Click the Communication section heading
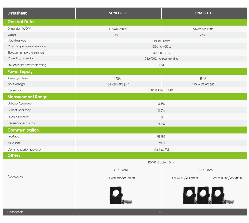 tap(23, 130)
